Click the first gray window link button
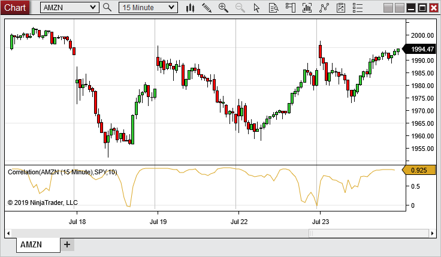Viewport: 441px width, 257px height. pos(388,8)
